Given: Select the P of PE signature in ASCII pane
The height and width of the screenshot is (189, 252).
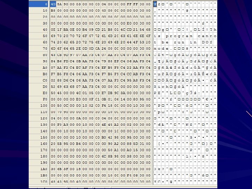Looking at the screenshot, I should click(x=155, y=93).
